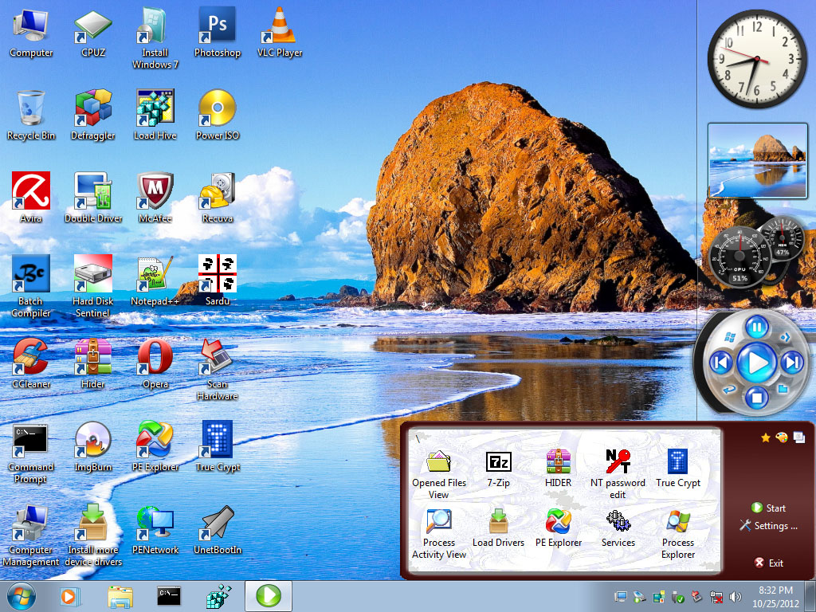Screen dimensions: 816x612
Task: Launch Opera browser shortcut
Action: click(155, 363)
